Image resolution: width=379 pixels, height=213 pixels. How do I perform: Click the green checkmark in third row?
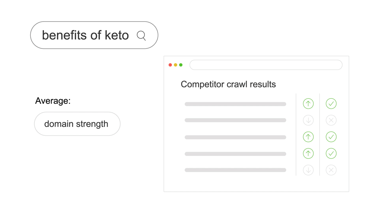click(x=331, y=137)
